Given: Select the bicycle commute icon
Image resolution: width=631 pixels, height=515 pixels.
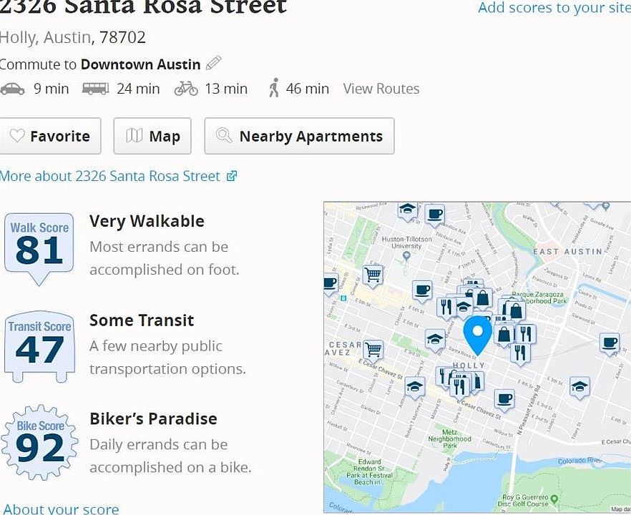Looking at the screenshot, I should (x=186, y=89).
